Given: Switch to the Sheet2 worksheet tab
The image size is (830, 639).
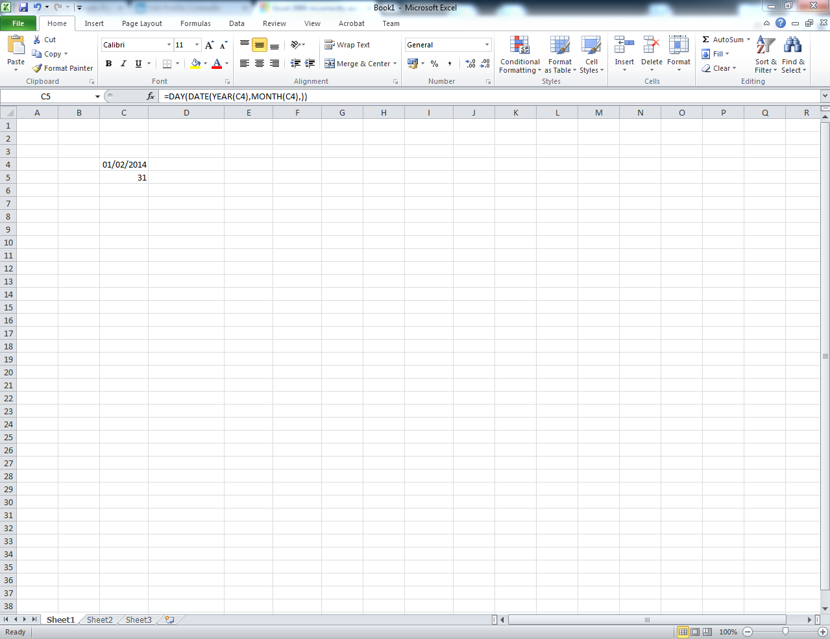Looking at the screenshot, I should 100,620.
